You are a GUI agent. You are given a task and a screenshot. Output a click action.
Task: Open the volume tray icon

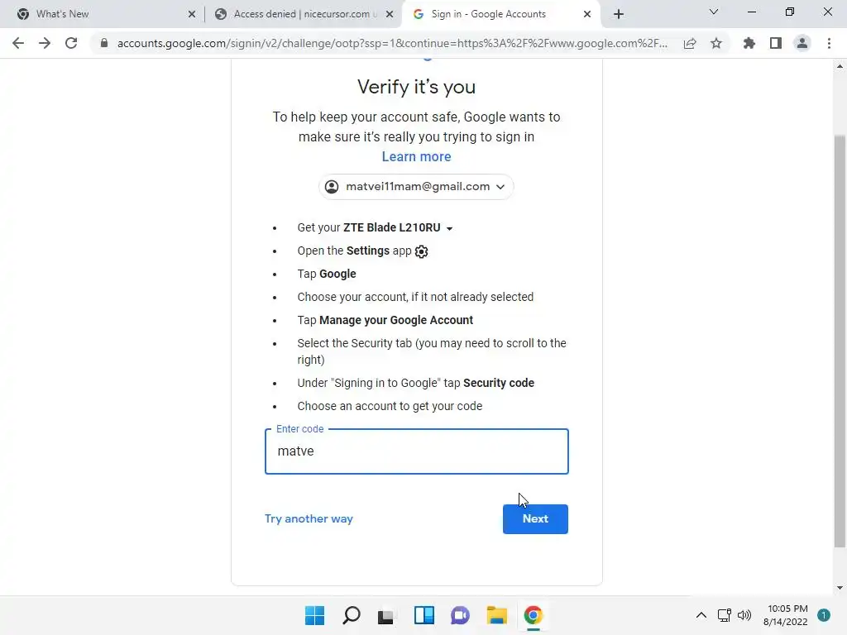point(744,615)
